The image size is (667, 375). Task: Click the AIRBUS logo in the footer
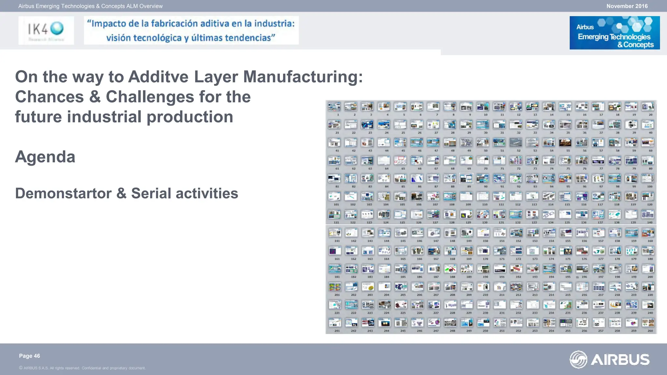610,359
